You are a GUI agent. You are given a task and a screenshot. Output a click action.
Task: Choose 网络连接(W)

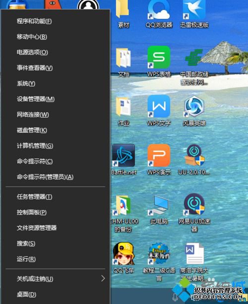click(x=56, y=115)
